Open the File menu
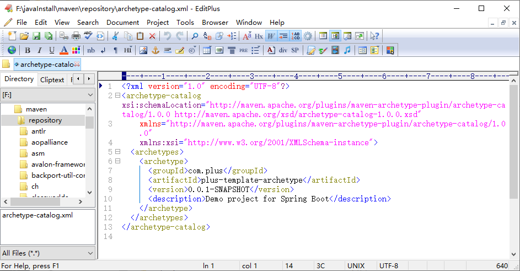Screen dimensions: 520x271 22,23
